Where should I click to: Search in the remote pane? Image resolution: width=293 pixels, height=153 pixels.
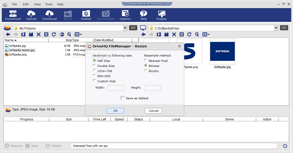click(x=69, y=34)
